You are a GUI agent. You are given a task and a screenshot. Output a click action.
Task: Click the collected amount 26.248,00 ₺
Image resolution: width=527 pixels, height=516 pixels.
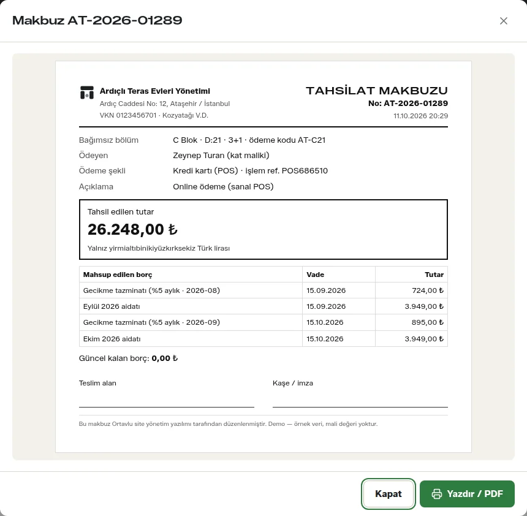pyautogui.click(x=132, y=230)
